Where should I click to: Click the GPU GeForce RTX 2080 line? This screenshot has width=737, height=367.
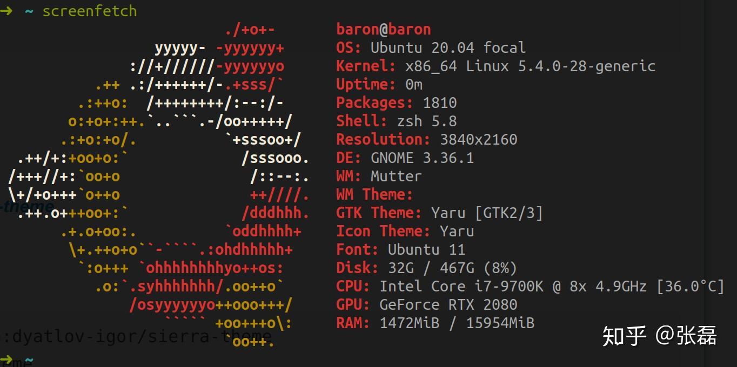pos(427,304)
